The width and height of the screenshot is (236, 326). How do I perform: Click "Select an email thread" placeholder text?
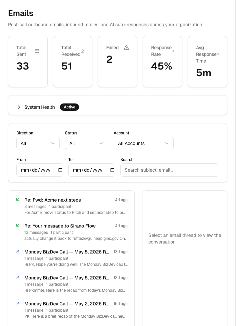click(x=185, y=239)
